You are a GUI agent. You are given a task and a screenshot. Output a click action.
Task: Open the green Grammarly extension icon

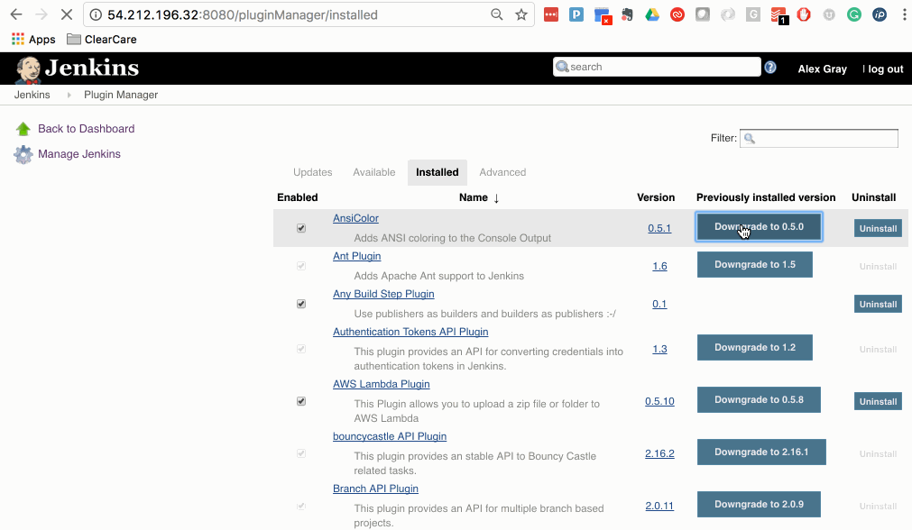click(854, 14)
